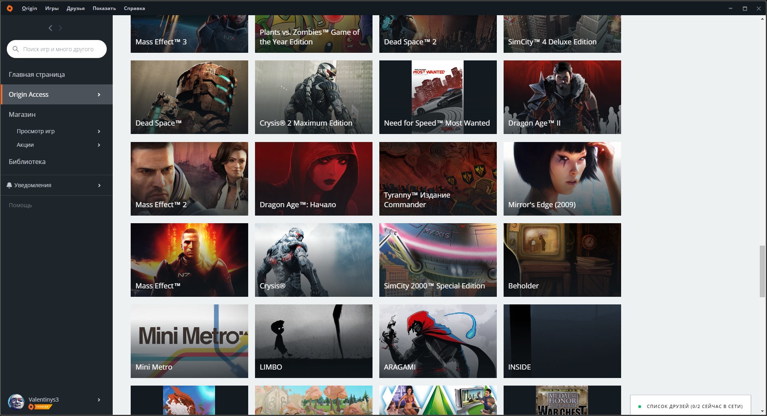This screenshot has height=416, width=767.
Task: Open the Mirror's Edge (2009) tile
Action: [x=562, y=179]
